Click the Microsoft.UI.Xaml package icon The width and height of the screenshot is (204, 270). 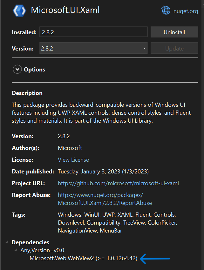click(x=19, y=10)
